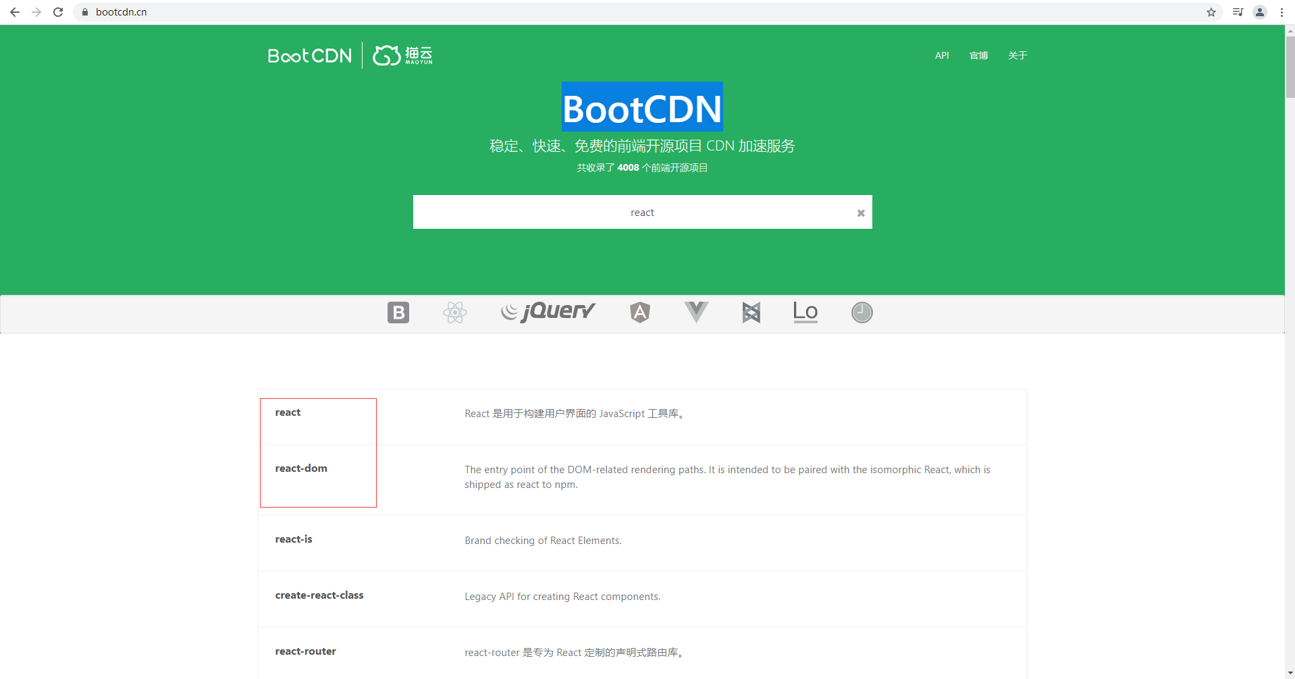The width and height of the screenshot is (1295, 679).
Task: Go back with browser back arrow
Action: 15,12
